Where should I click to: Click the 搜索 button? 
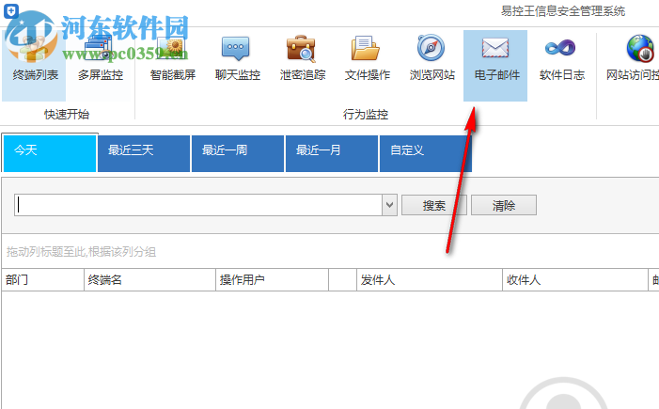(434, 205)
